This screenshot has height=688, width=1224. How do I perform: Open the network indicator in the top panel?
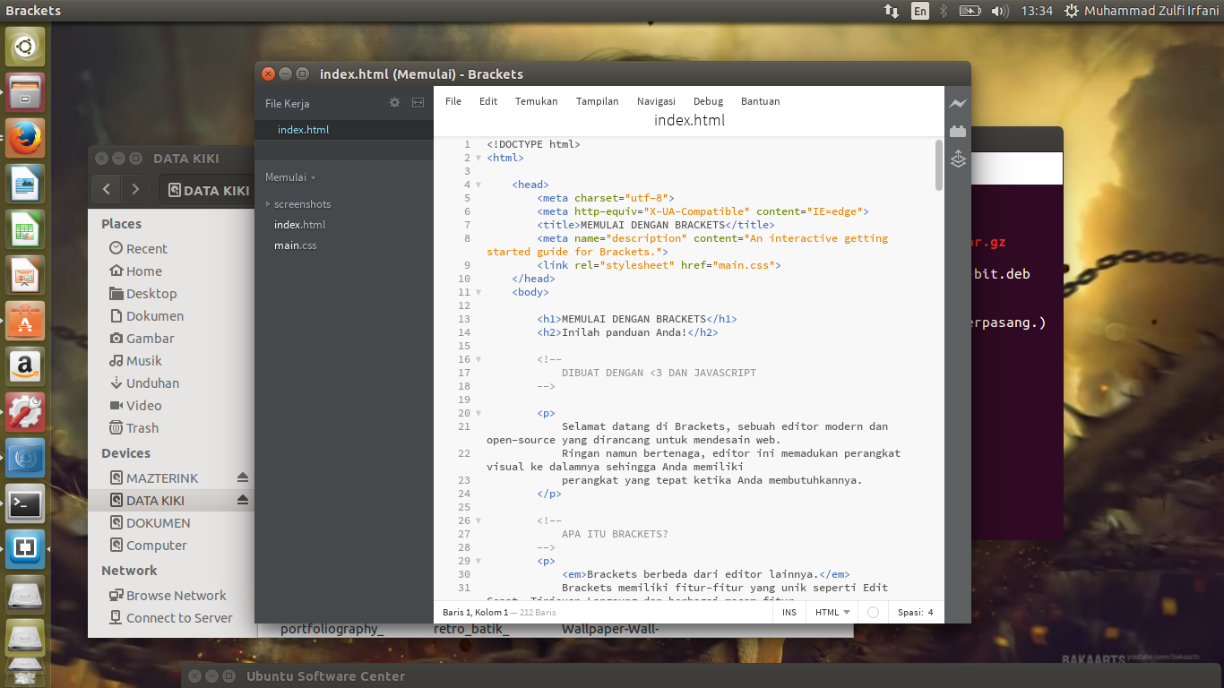pos(892,11)
